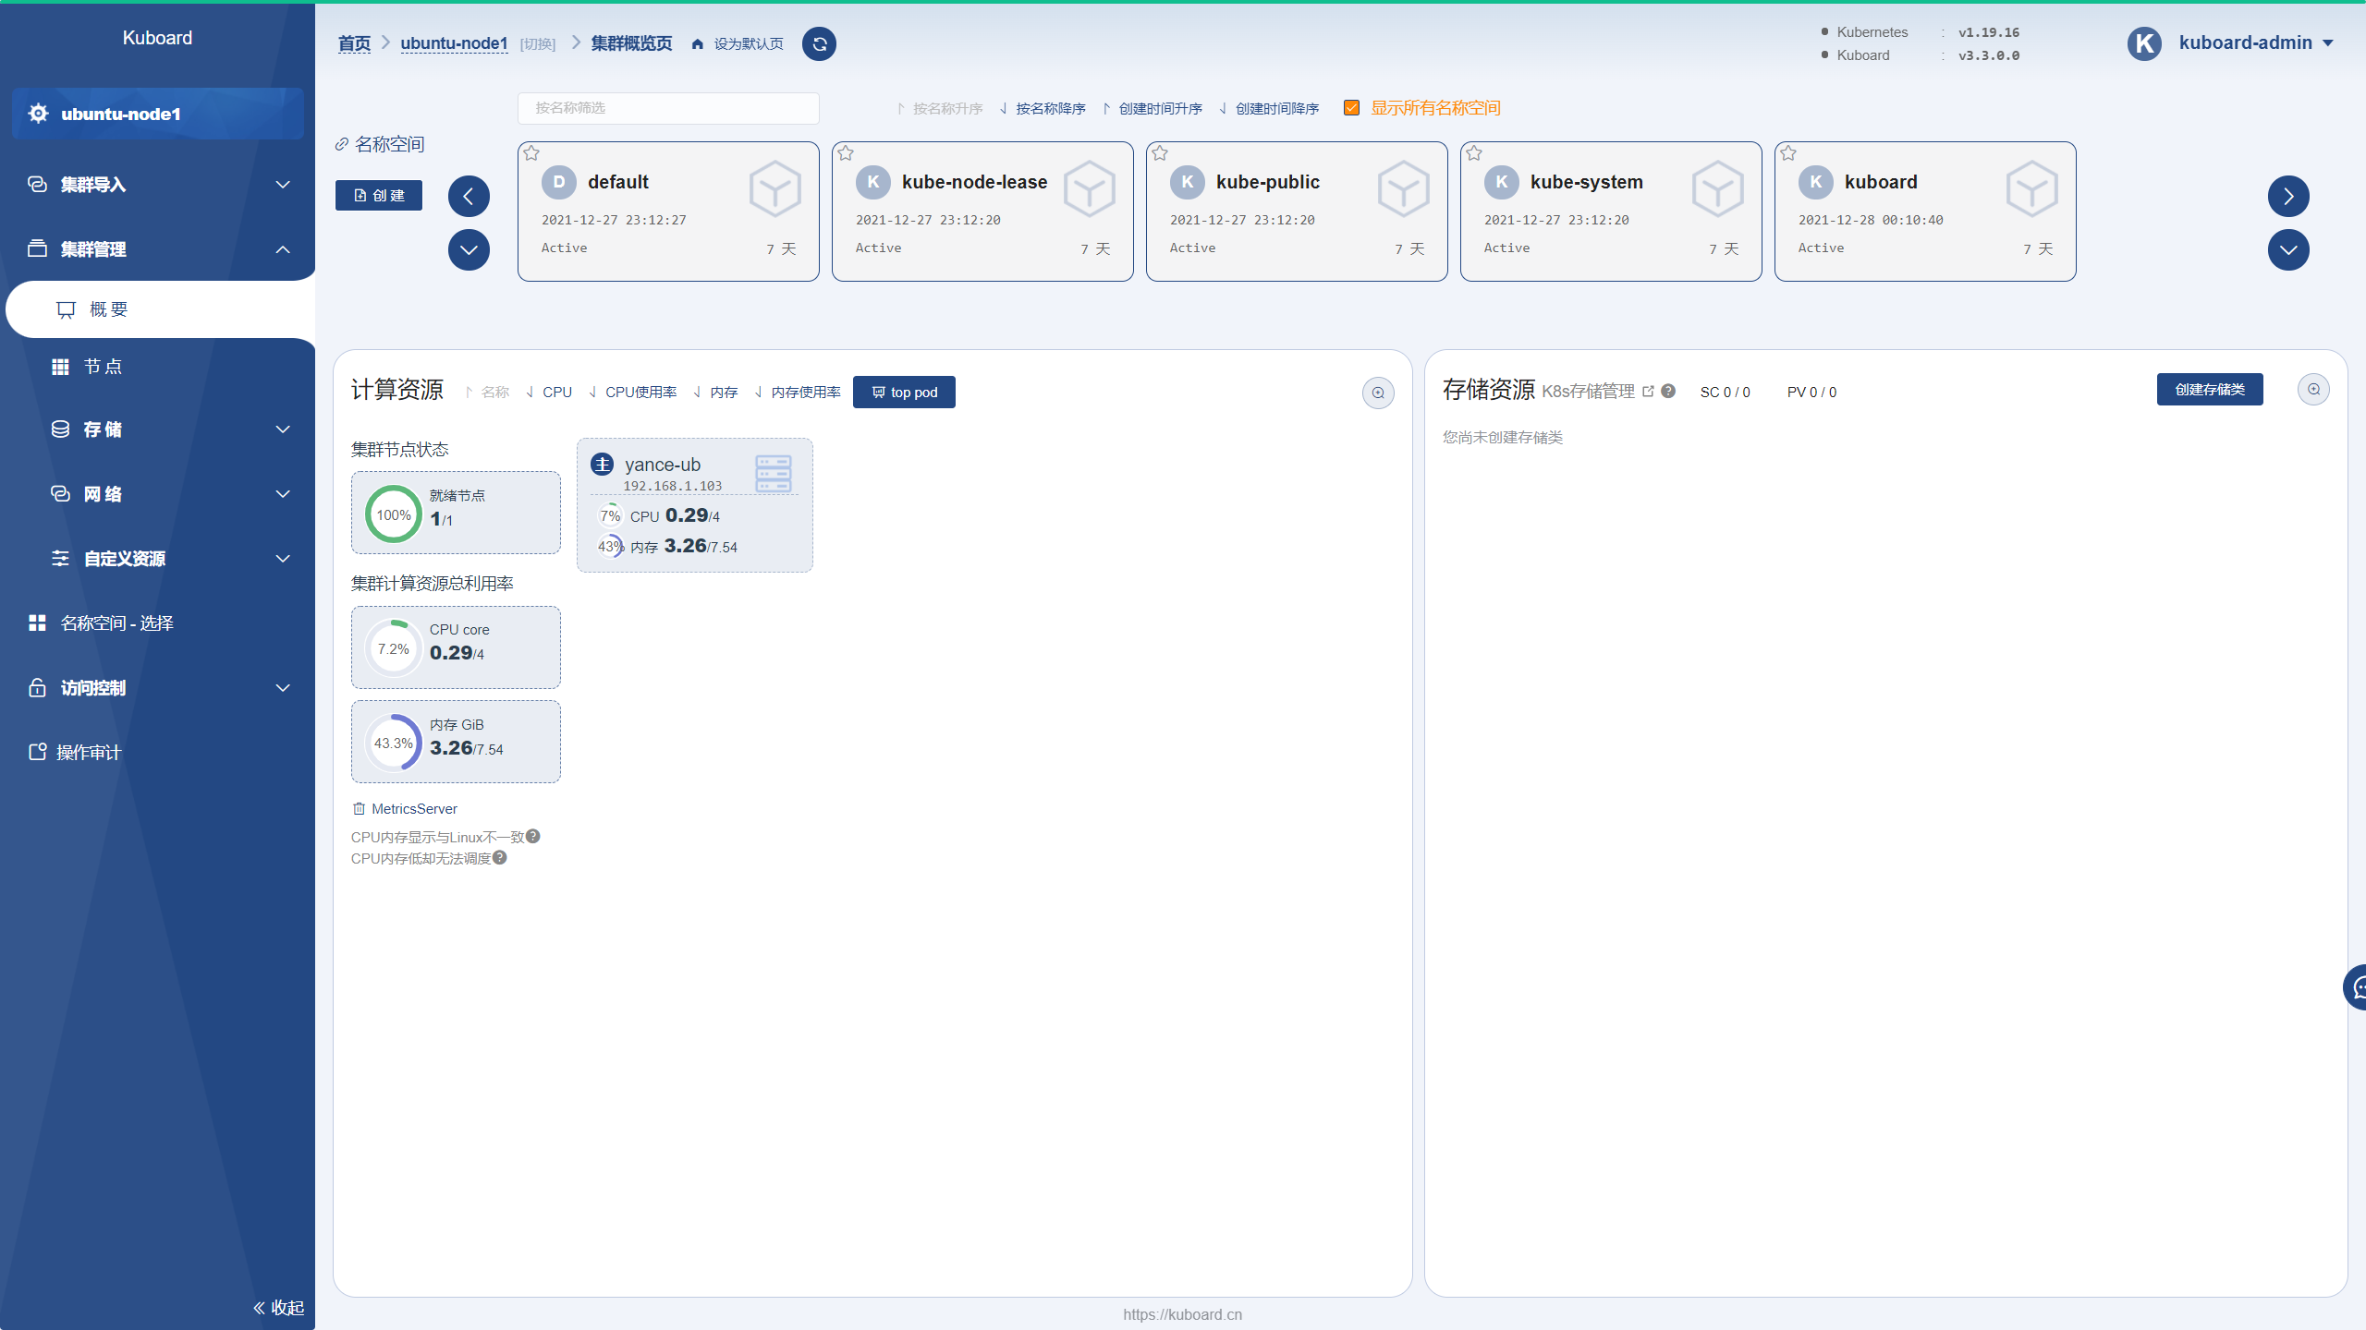Screen dimensions: 2366x1330
Task: Click the 按名称筛选 filter input
Action: (x=668, y=108)
